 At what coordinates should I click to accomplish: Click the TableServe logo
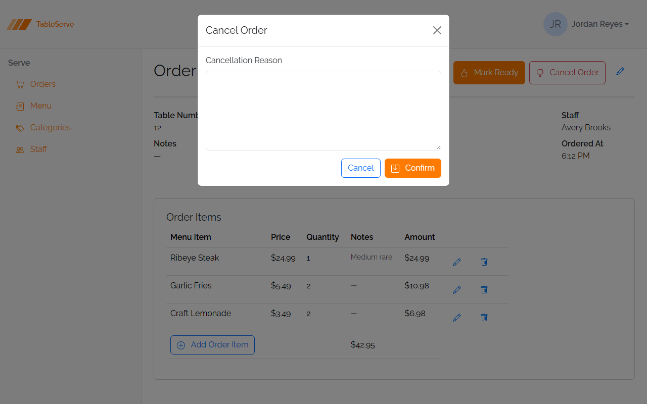pos(40,24)
